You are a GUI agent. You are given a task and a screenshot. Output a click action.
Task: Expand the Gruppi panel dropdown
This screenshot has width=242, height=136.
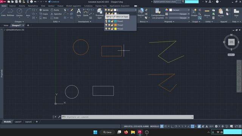click(196, 22)
